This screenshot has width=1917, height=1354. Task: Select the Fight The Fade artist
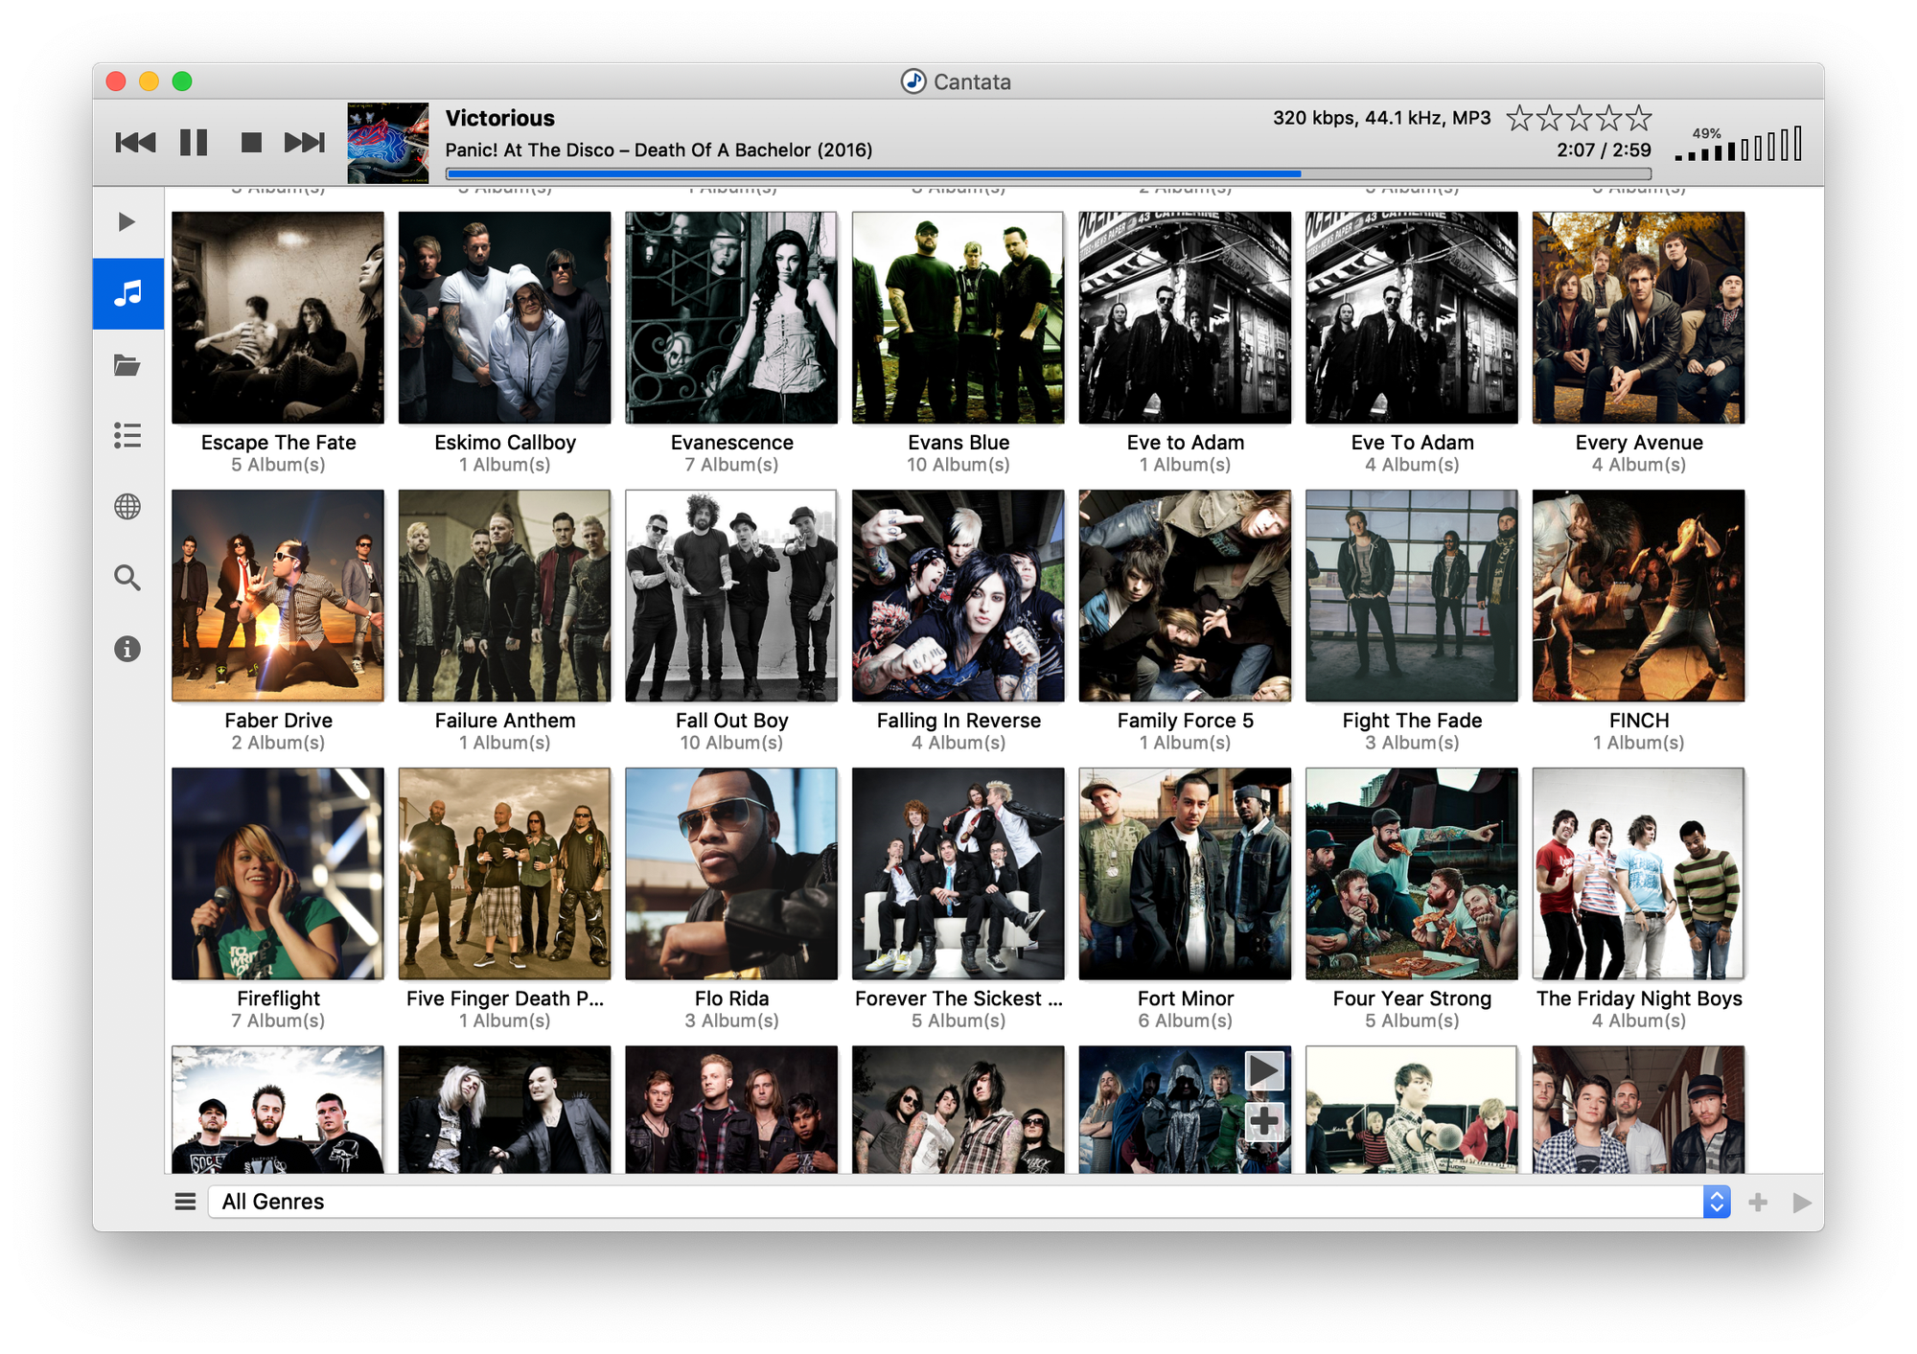click(1412, 621)
